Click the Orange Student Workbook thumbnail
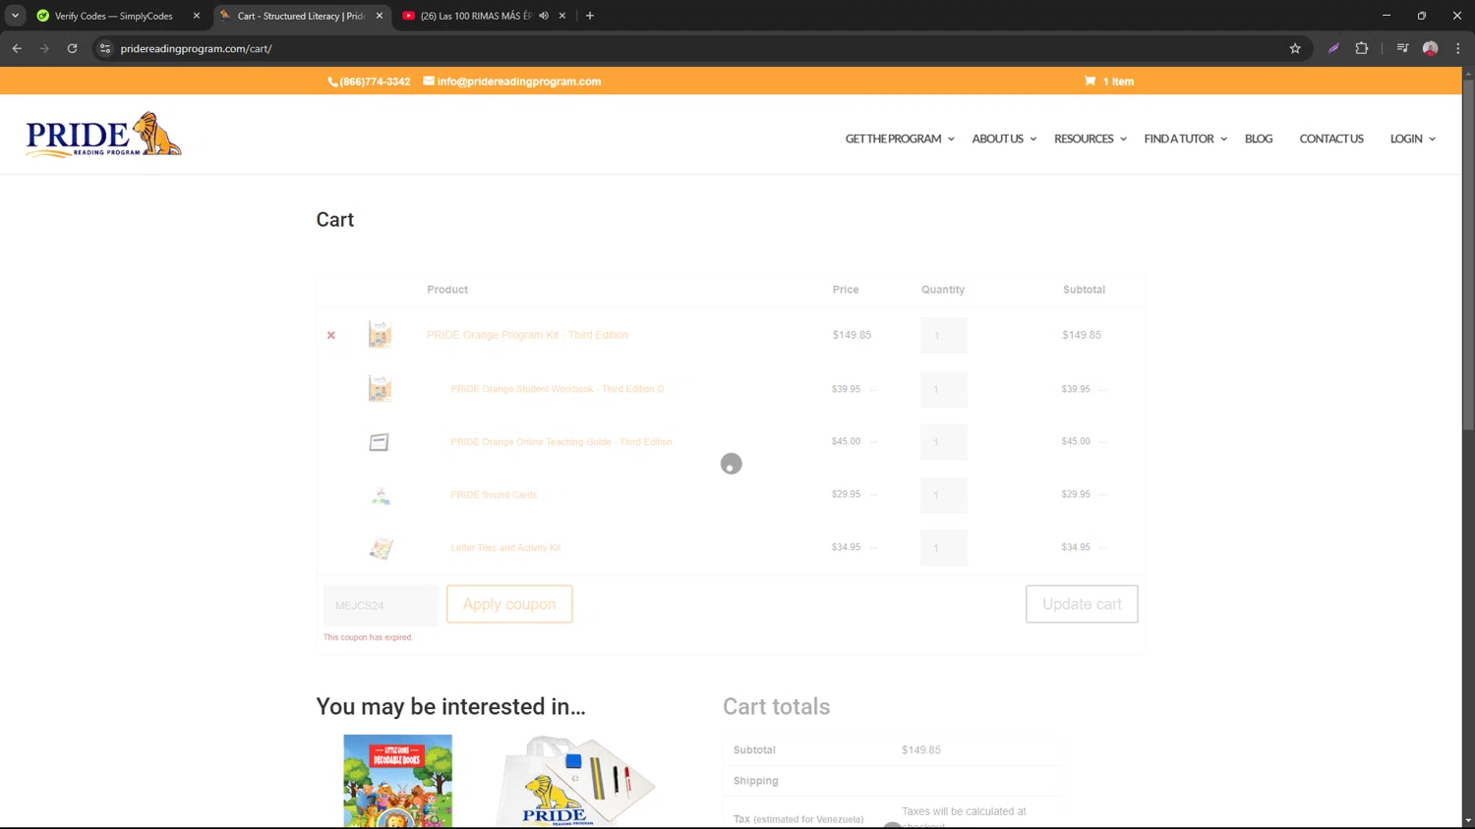 (x=380, y=389)
